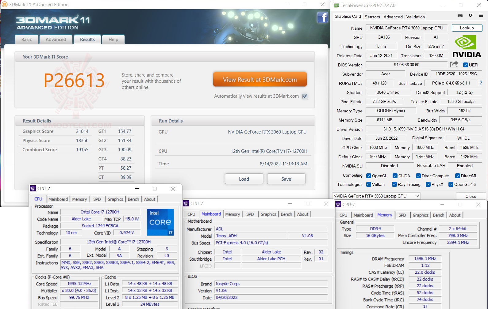Screen dimensions: 488x309
Task: Toggle the CUDA checkbox
Action: 395,176
